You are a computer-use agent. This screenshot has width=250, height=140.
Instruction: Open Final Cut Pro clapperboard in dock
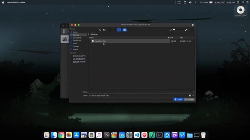tap(114, 135)
